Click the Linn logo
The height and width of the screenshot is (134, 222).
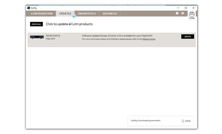tap(192, 16)
